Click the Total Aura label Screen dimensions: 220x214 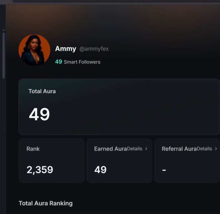click(x=42, y=91)
